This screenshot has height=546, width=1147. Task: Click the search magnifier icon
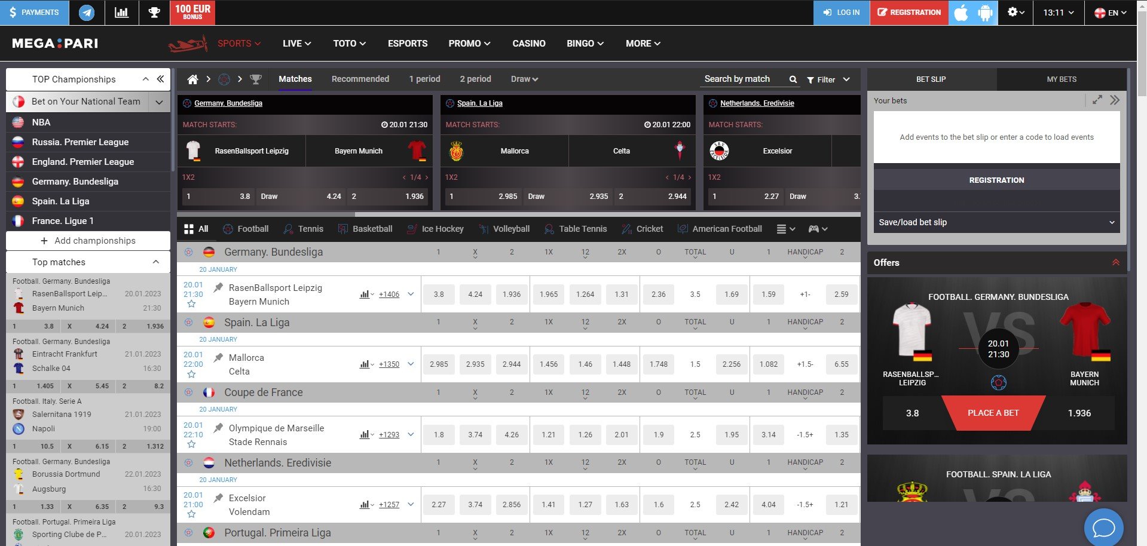click(x=793, y=79)
